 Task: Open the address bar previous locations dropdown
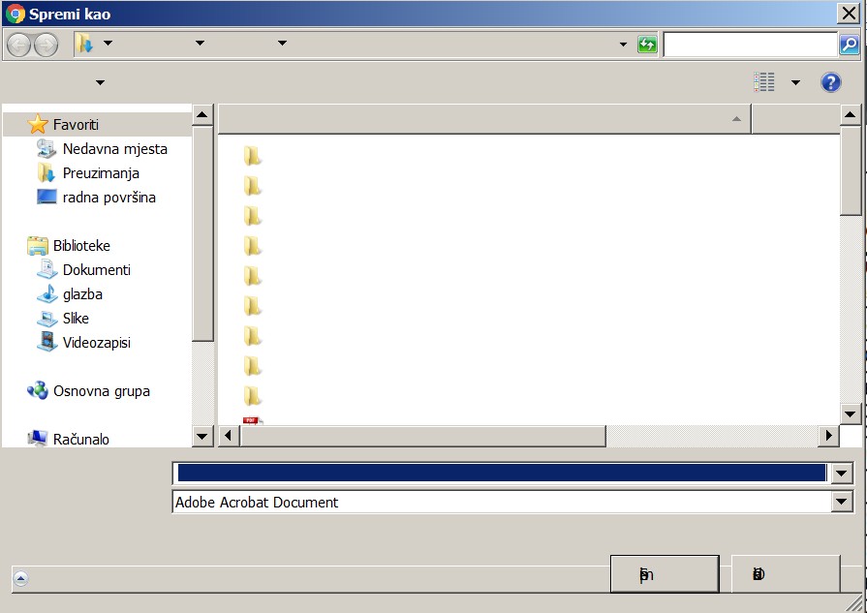(x=623, y=45)
